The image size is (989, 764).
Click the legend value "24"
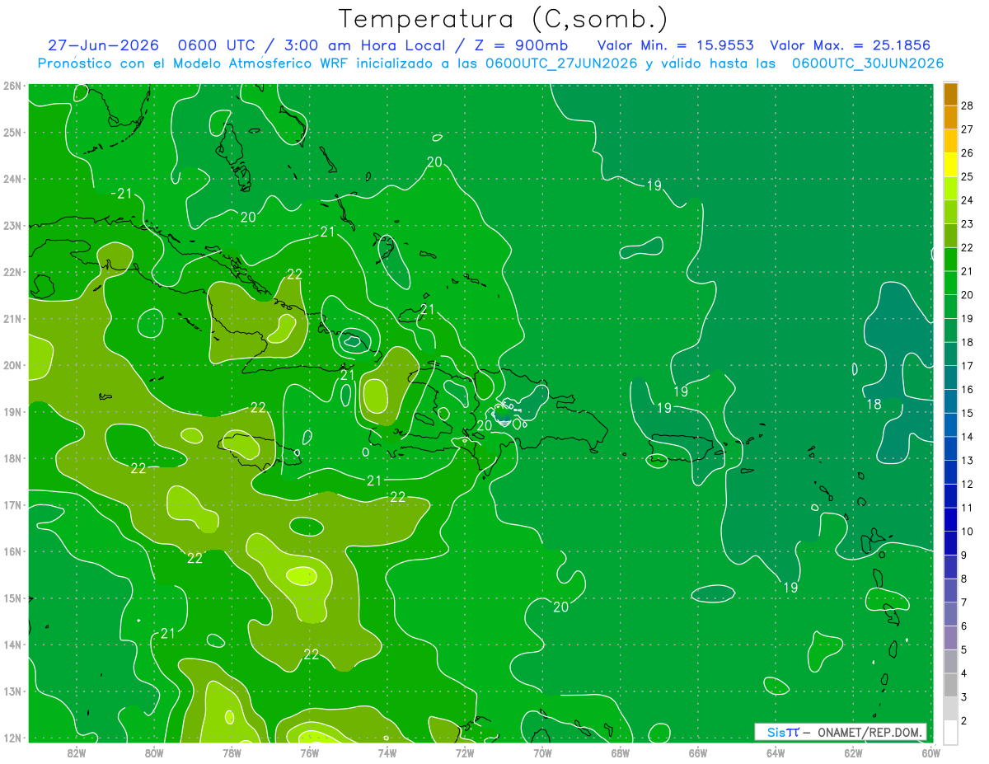[x=968, y=200]
